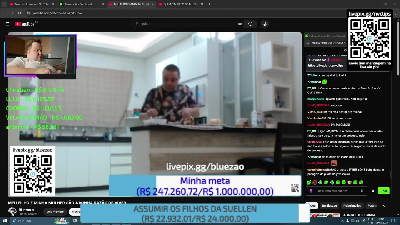Viewport: 400px width, 225px height.
Task: Filter suggestions by Relacionados chip
Action: 352,206
